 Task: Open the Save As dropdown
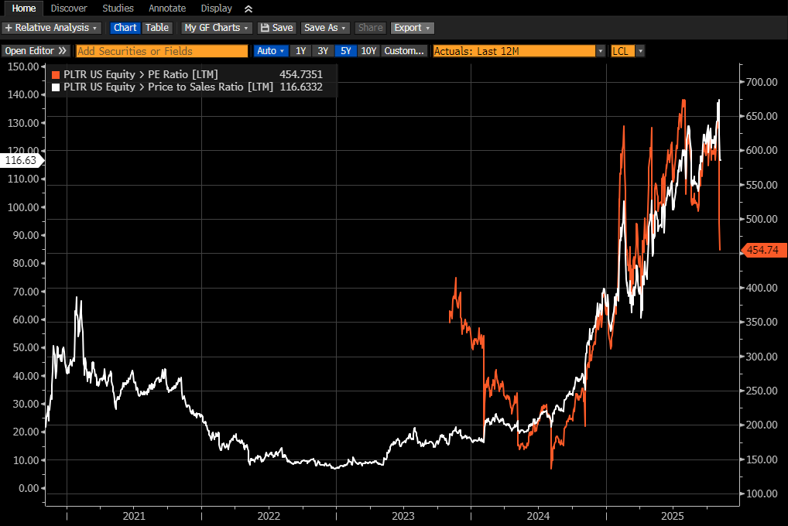coord(325,28)
